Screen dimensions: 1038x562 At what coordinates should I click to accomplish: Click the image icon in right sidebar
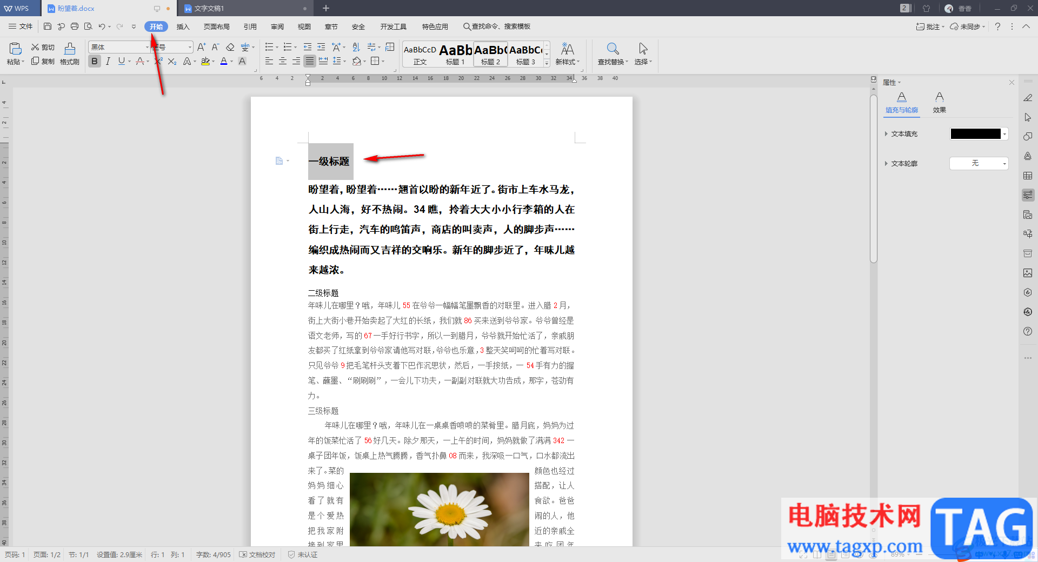[x=1028, y=273]
